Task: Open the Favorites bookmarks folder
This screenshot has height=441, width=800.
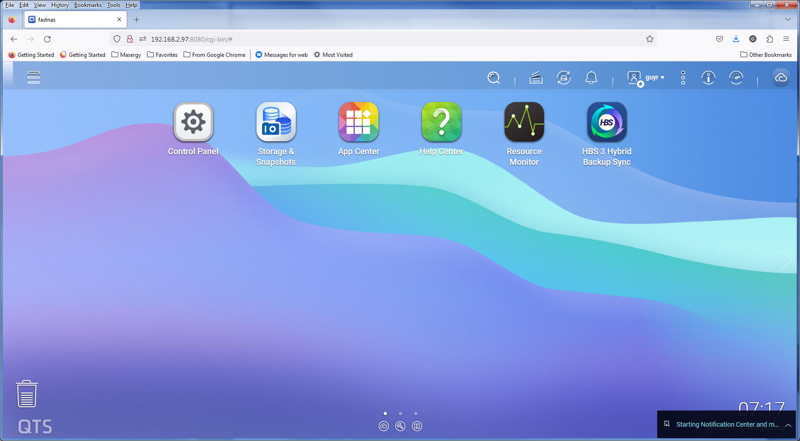Action: [x=162, y=55]
